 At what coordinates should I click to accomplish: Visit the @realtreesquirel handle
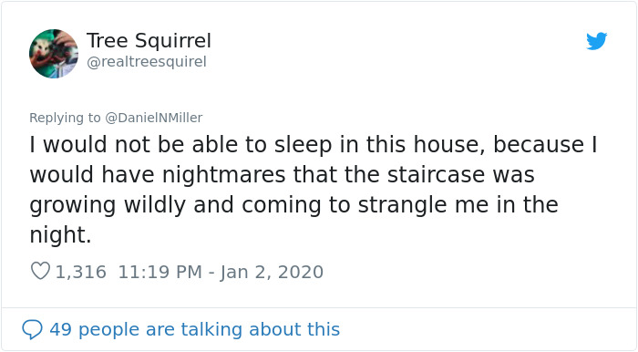[x=147, y=62]
